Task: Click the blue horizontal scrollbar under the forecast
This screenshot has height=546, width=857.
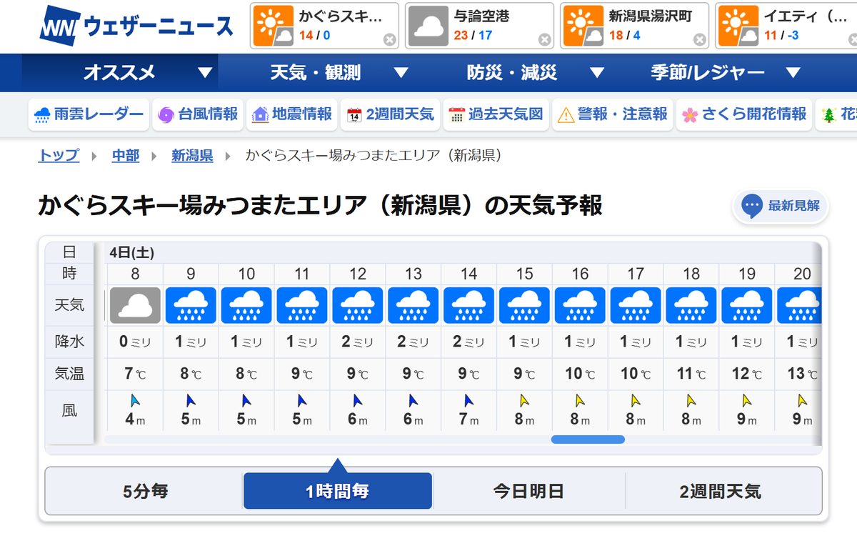Action: pos(588,439)
